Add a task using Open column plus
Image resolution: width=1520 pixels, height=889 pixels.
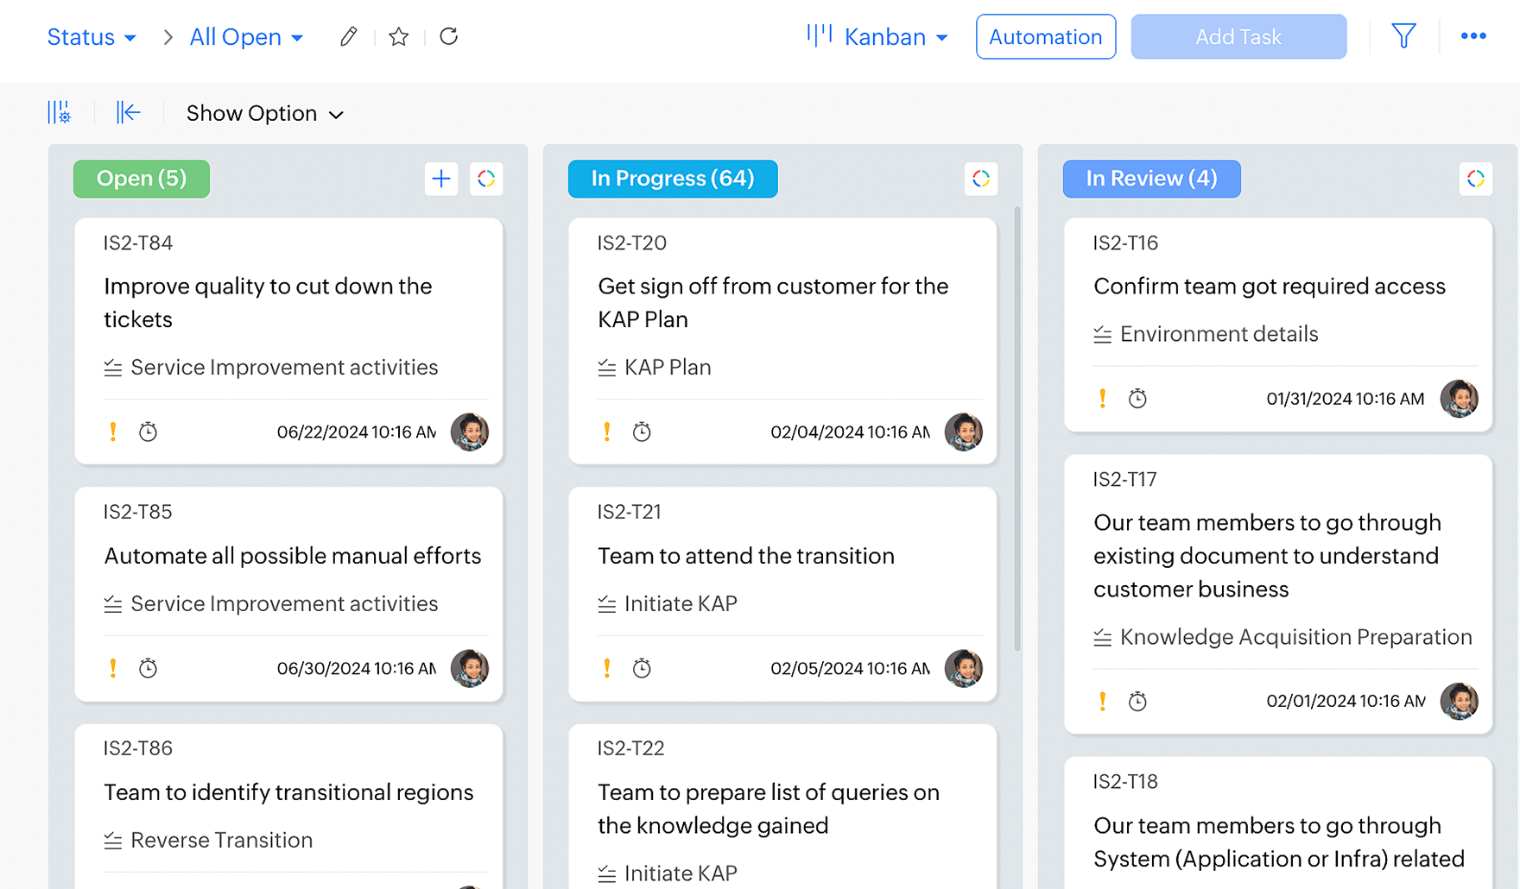point(441,179)
